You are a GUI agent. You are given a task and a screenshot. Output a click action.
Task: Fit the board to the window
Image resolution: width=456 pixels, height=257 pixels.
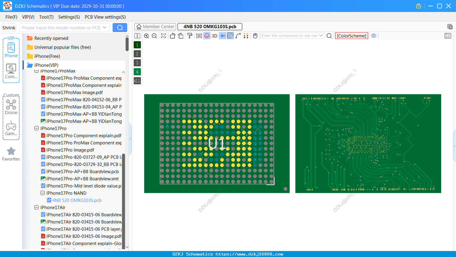pyautogui.click(x=163, y=36)
